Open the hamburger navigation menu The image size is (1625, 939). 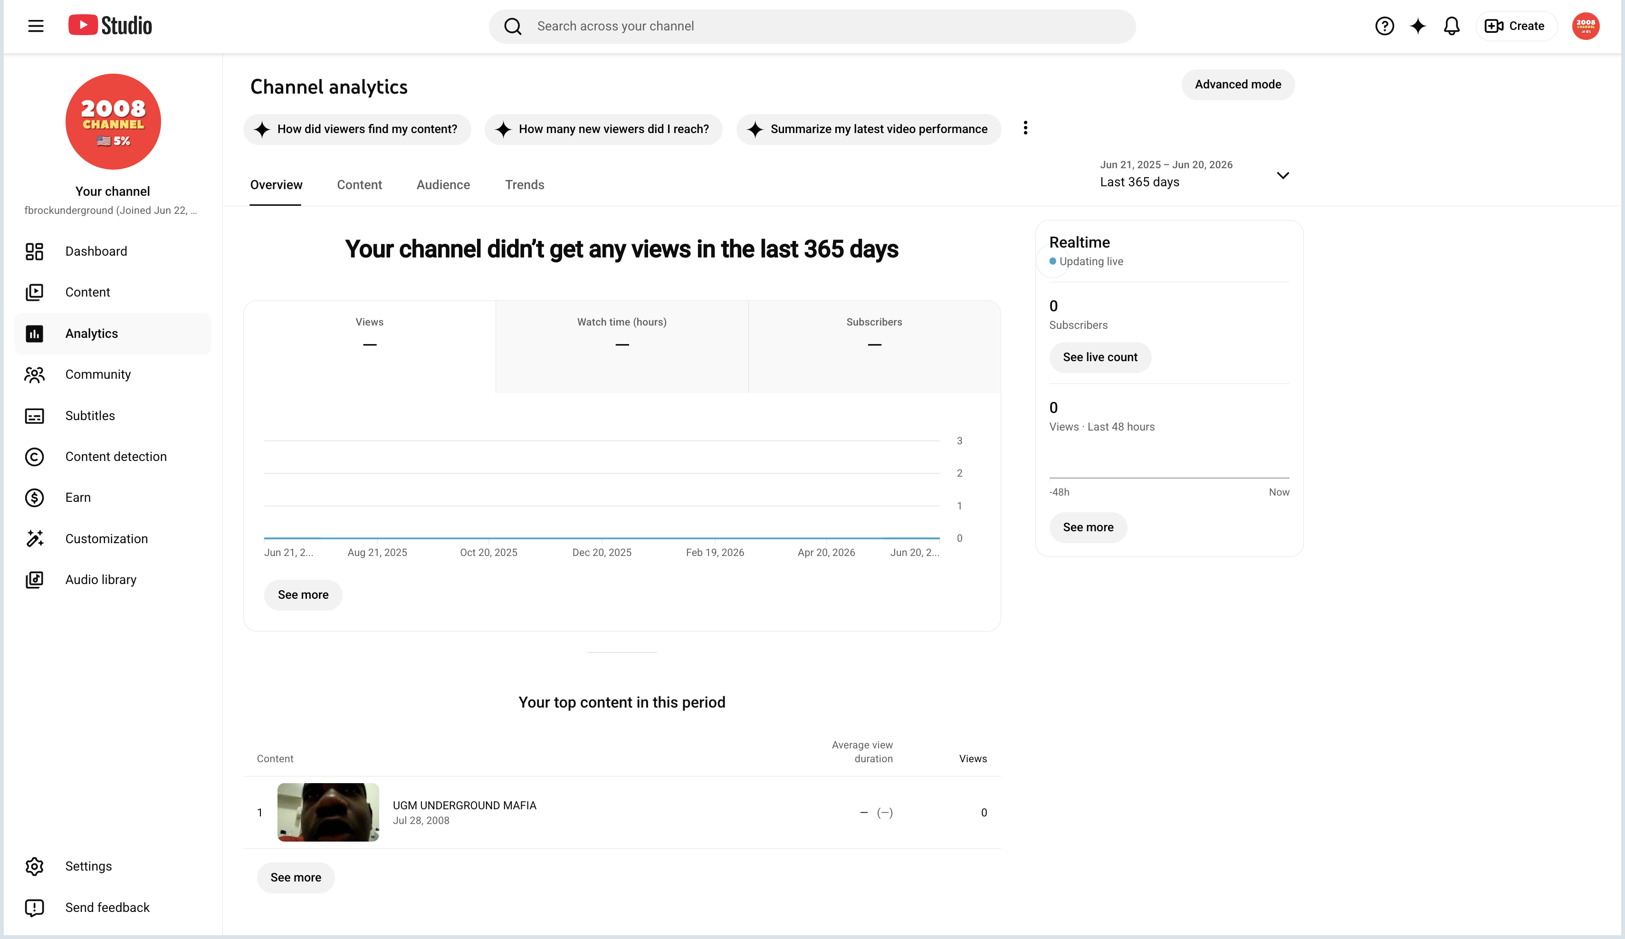click(x=36, y=26)
